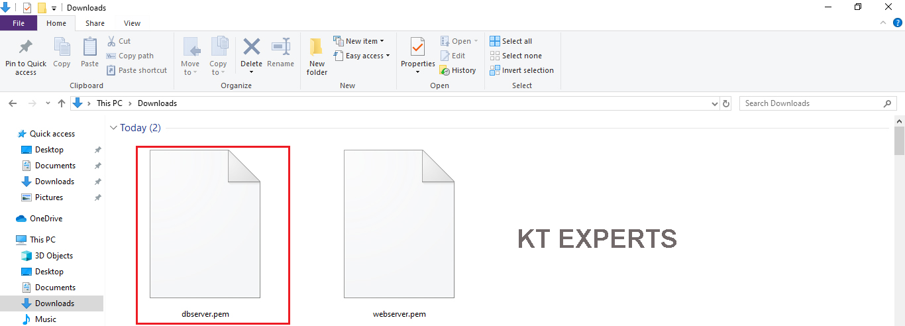
Task: Click the Delete icon in ribbon
Action: [251, 48]
